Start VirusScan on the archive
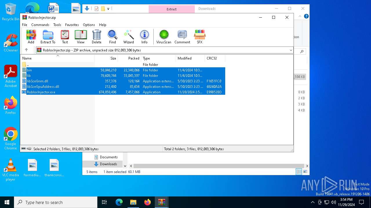Viewport: 371px width, 208px height. click(x=164, y=37)
